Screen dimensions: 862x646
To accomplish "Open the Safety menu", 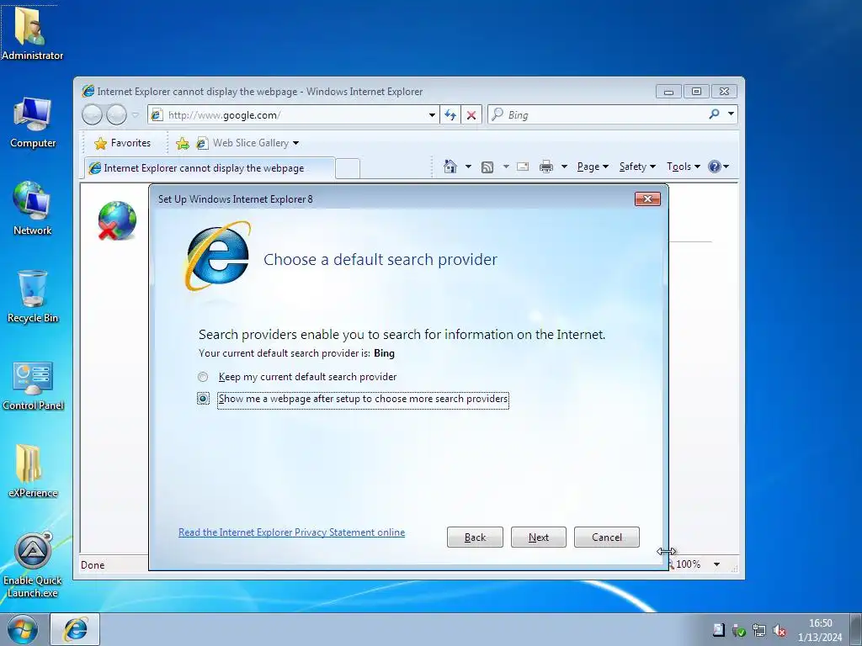I will click(x=637, y=167).
